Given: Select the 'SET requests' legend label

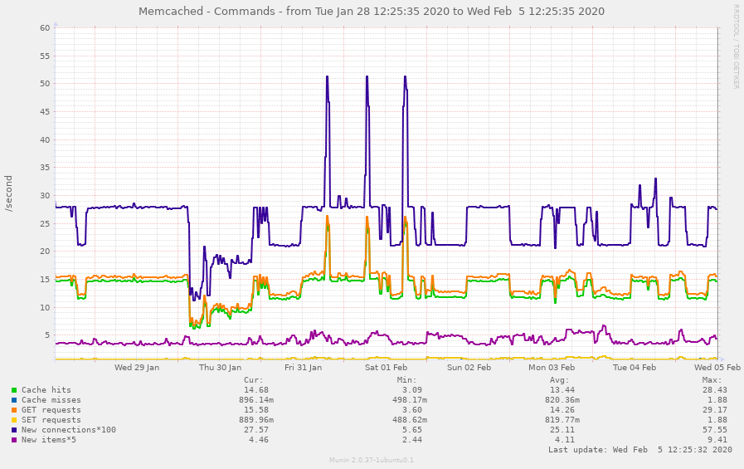Looking at the screenshot, I should [x=51, y=420].
